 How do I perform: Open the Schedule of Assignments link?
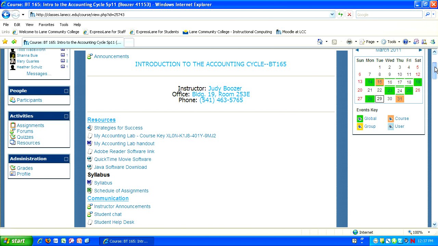[x=121, y=191]
